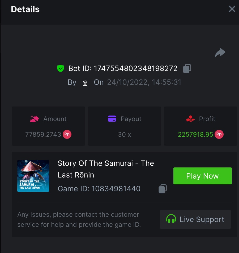Image resolution: width=239 pixels, height=253 pixels.
Task: Copy the Game ID with copy icon
Action: pos(163,189)
